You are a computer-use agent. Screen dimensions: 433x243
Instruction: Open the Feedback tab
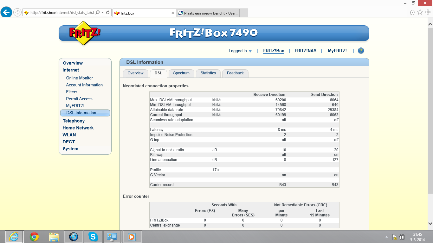pos(235,73)
